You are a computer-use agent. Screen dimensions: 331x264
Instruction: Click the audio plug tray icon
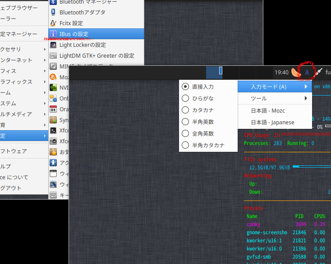tap(319, 72)
